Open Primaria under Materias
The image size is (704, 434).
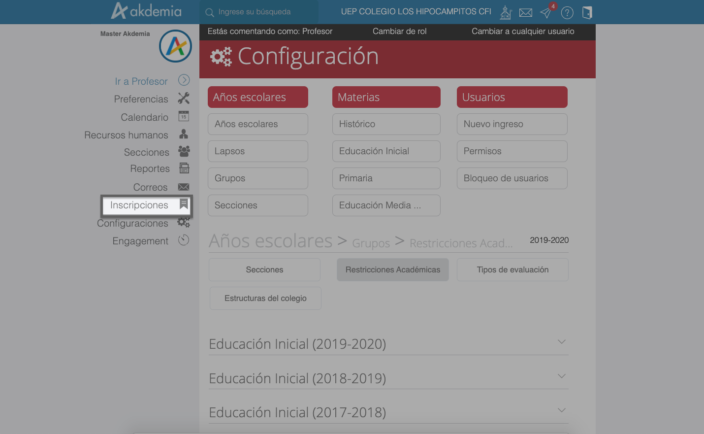coord(386,178)
